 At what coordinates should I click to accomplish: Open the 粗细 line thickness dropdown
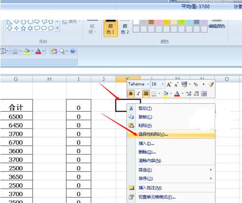[92, 29]
